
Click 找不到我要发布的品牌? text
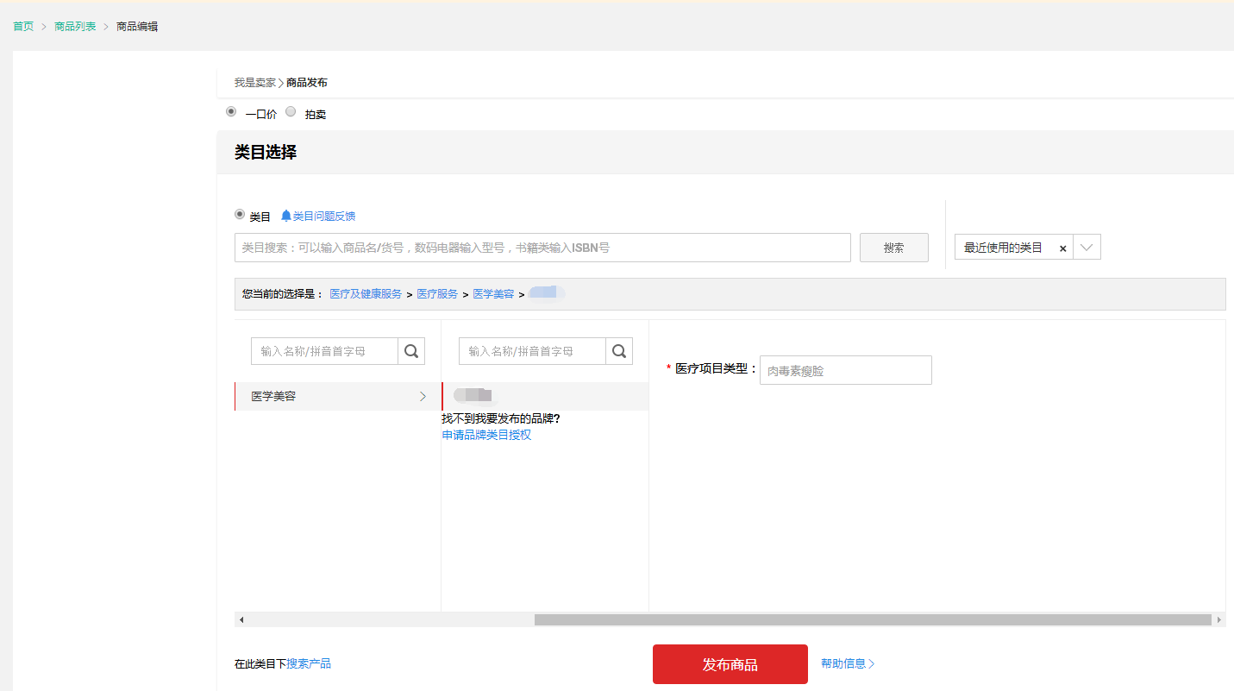[x=501, y=419]
